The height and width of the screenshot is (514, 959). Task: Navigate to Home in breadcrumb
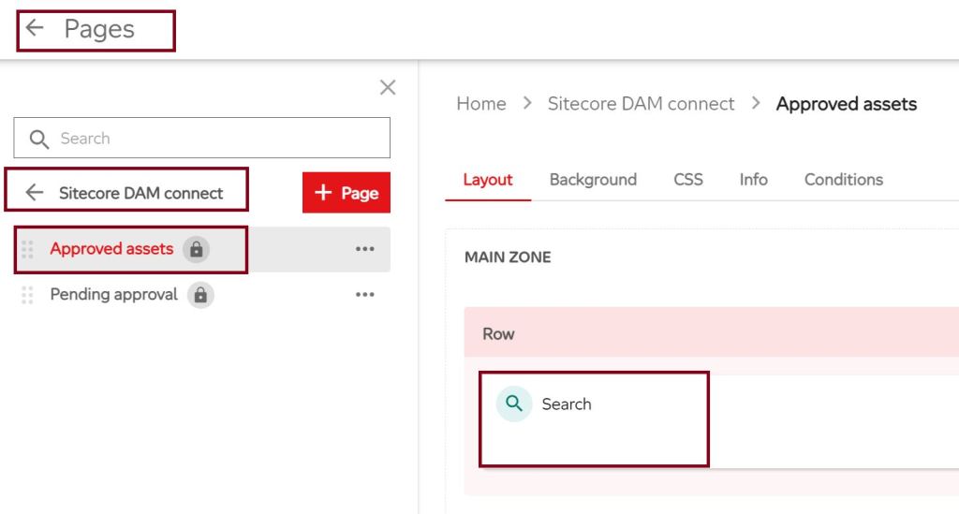tap(480, 104)
